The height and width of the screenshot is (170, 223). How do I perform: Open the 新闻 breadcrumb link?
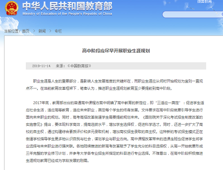pyautogui.click(x=42, y=31)
